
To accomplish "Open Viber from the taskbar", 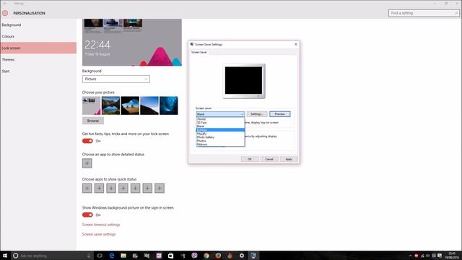I will 194,256.
